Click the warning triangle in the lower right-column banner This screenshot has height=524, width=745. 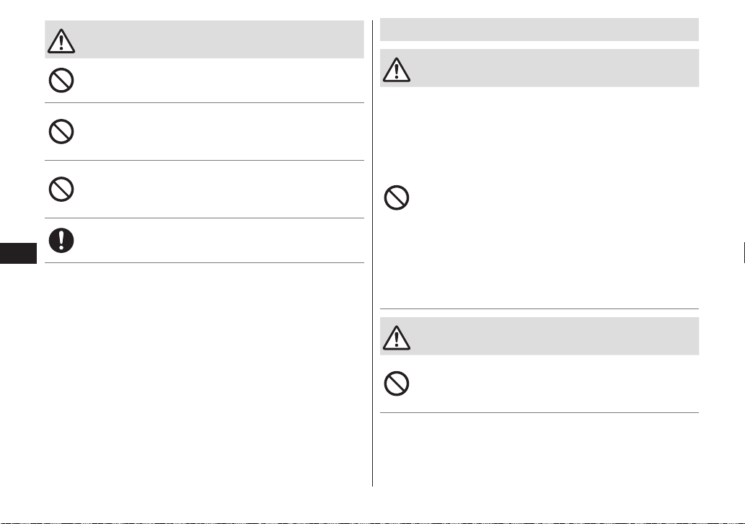pos(397,338)
